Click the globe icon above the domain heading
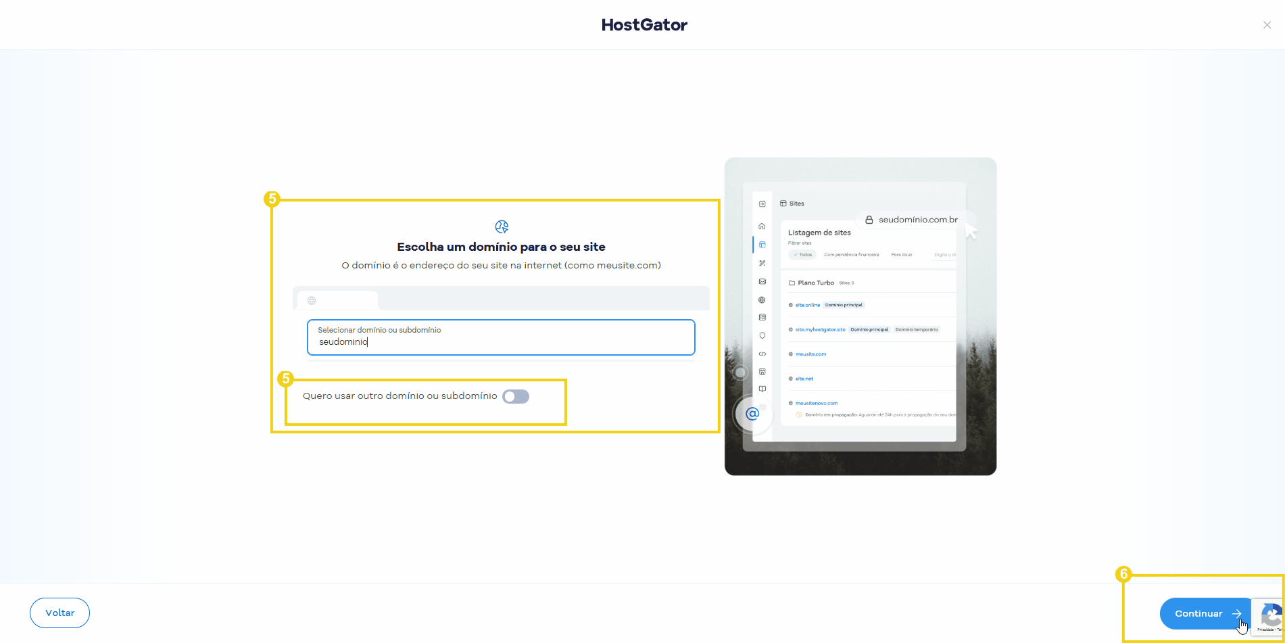Screen dimensions: 1285x643 click(502, 227)
